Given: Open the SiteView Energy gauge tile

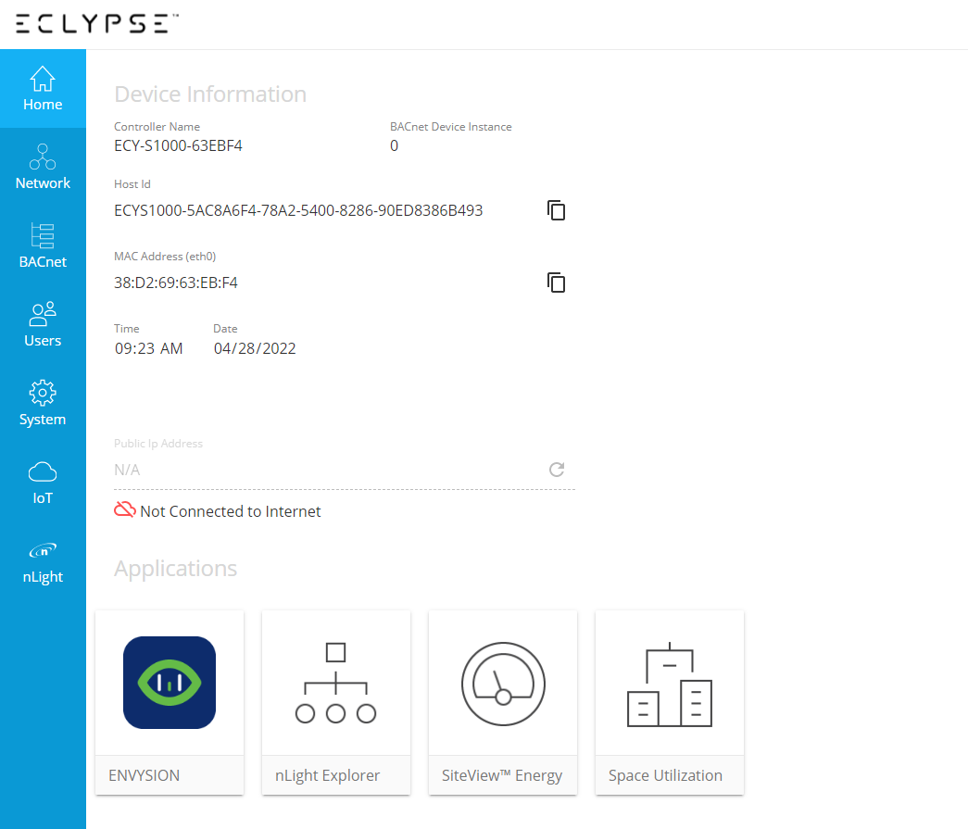Looking at the screenshot, I should click(x=503, y=683).
